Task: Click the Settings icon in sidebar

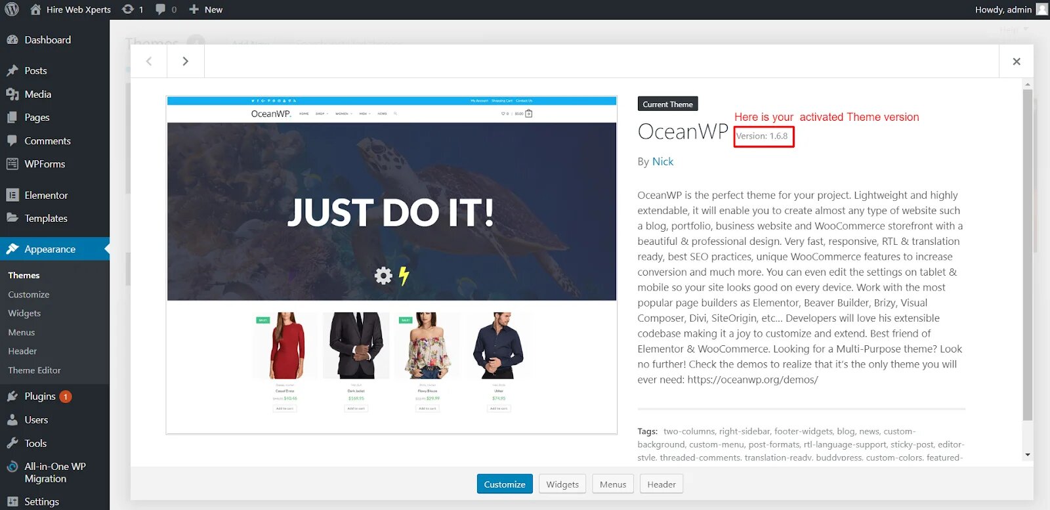Action: [x=12, y=501]
